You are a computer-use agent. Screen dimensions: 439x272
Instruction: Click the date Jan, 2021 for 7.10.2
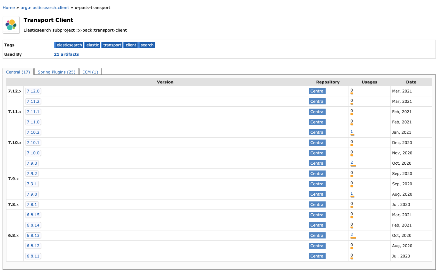(402, 132)
